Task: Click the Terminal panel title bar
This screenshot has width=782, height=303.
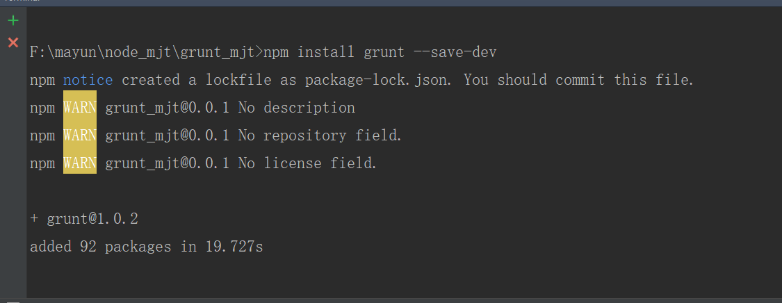Action: pos(389,3)
